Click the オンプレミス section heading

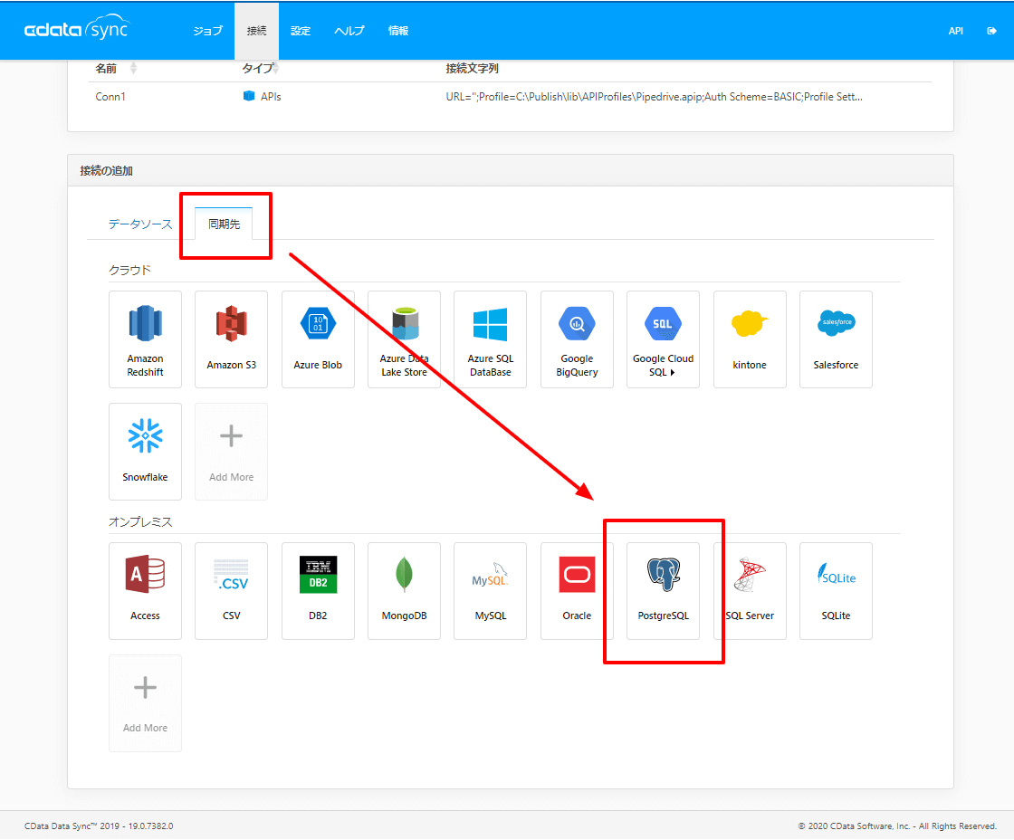140,521
